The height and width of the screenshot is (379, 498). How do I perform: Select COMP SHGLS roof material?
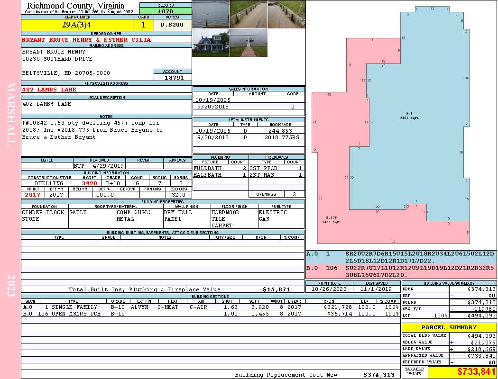[134, 212]
